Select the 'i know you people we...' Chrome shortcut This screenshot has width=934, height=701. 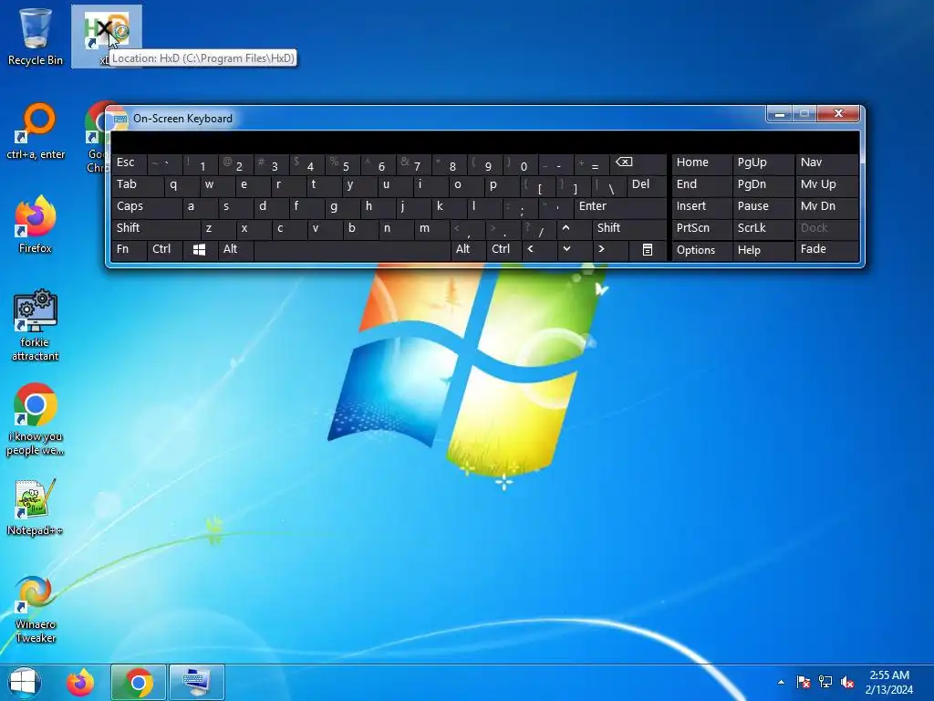point(36,420)
